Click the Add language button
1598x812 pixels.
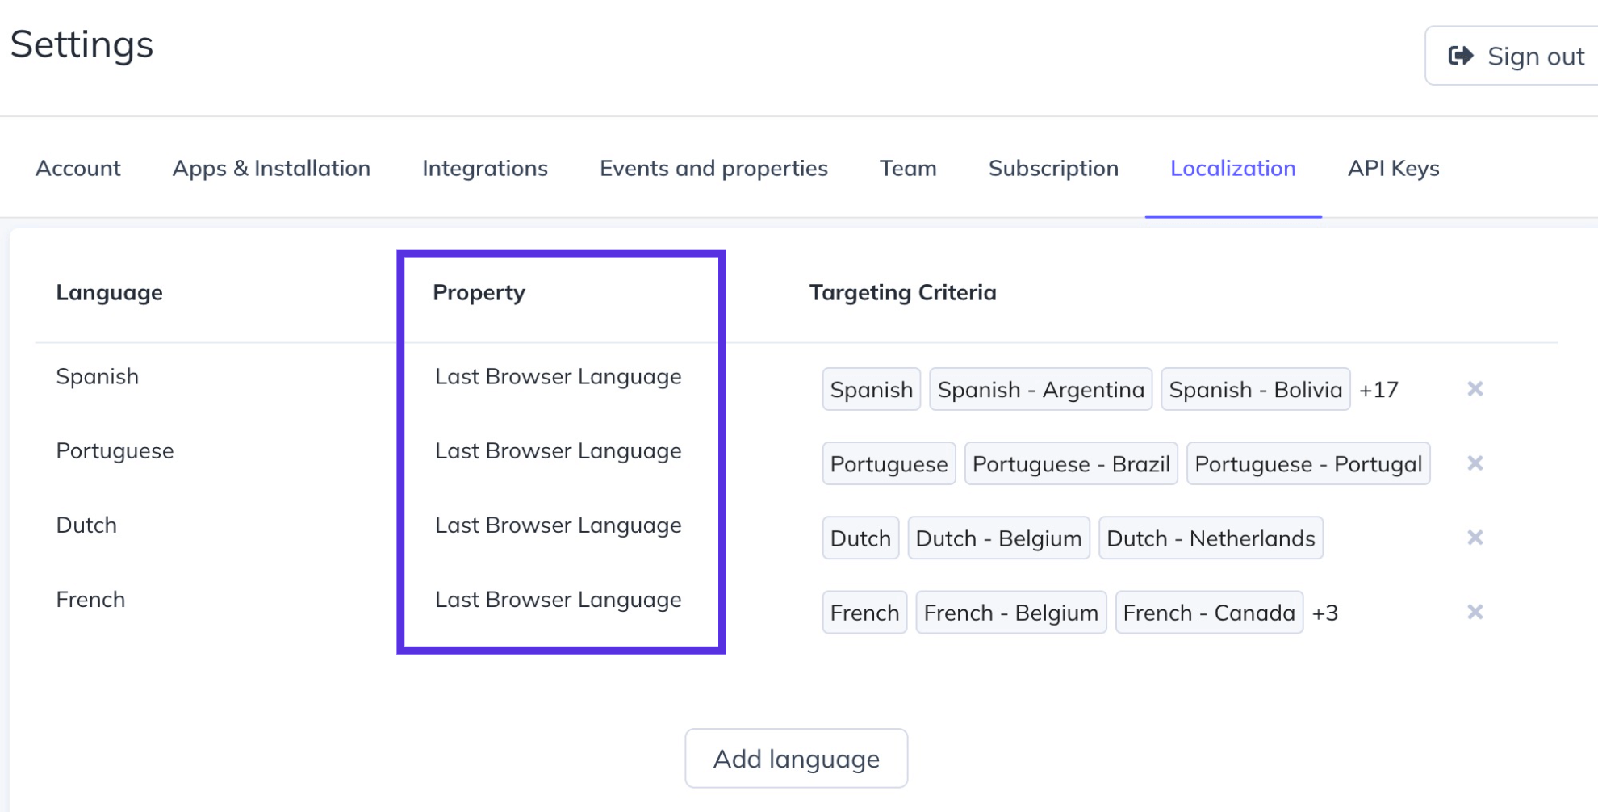click(x=797, y=758)
